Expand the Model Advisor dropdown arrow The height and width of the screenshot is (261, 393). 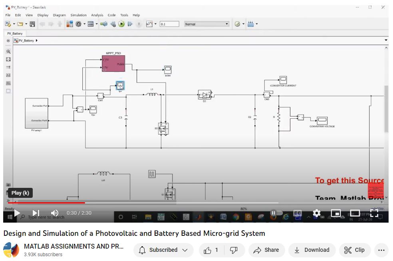click(243, 24)
